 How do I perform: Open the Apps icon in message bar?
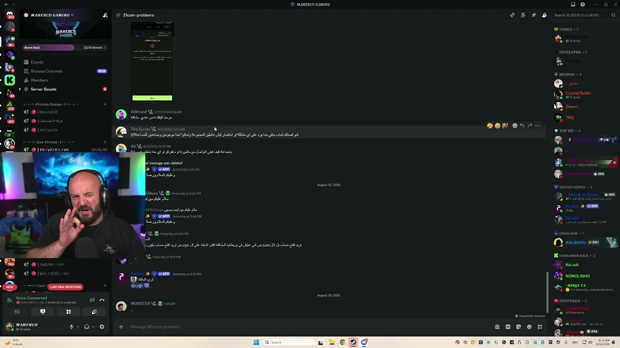point(540,327)
